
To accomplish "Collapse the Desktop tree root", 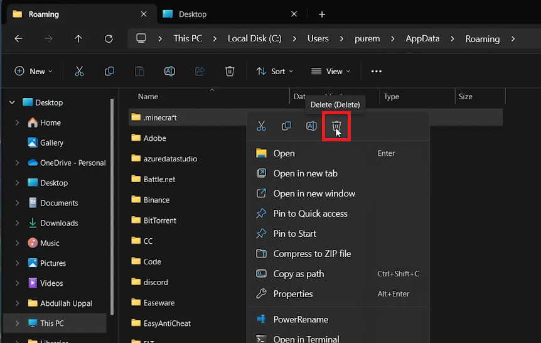I will [x=12, y=102].
